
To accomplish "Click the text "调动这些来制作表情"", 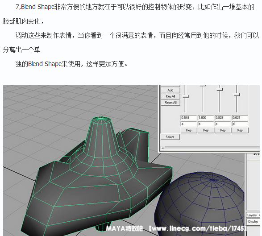I will pyautogui.click(x=43, y=35).
